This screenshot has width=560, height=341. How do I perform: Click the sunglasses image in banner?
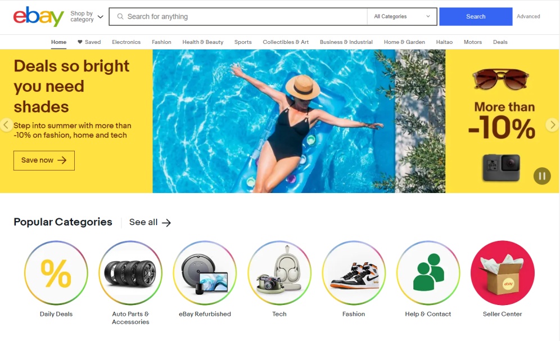[501, 79]
